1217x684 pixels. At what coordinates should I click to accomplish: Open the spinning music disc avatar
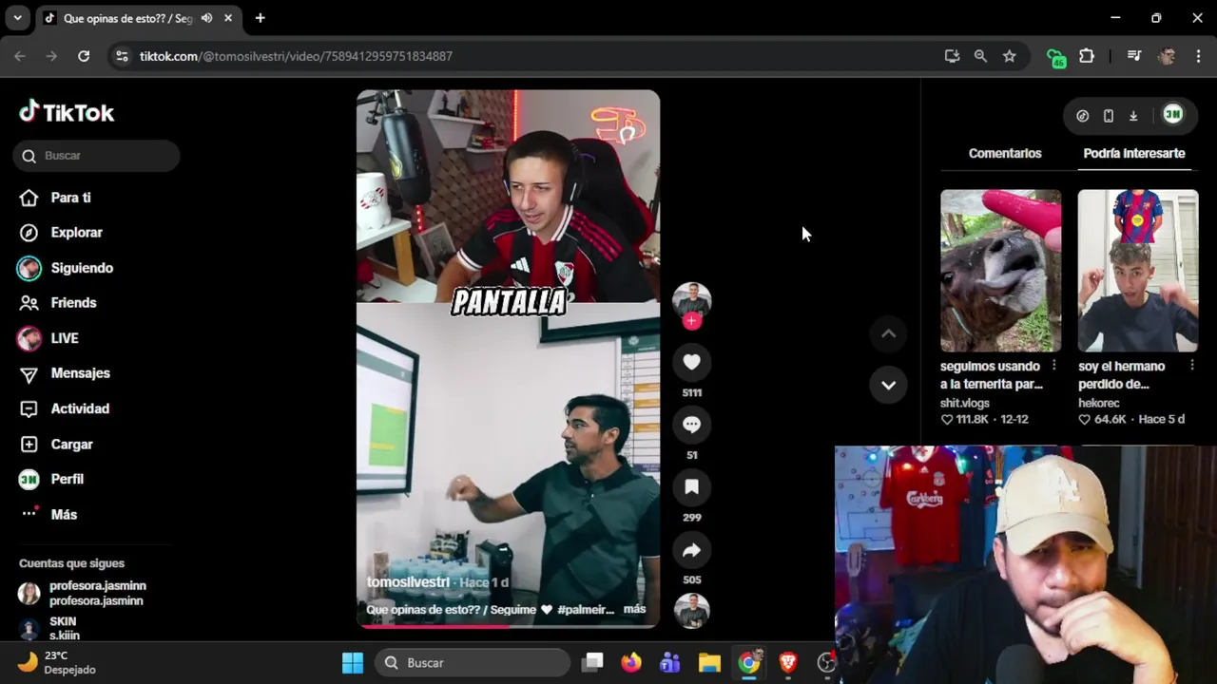[691, 610]
